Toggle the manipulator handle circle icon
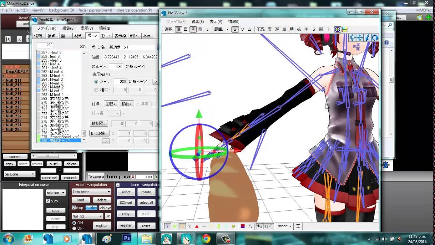Screen dimensions: 435x245 [x=337, y=29]
